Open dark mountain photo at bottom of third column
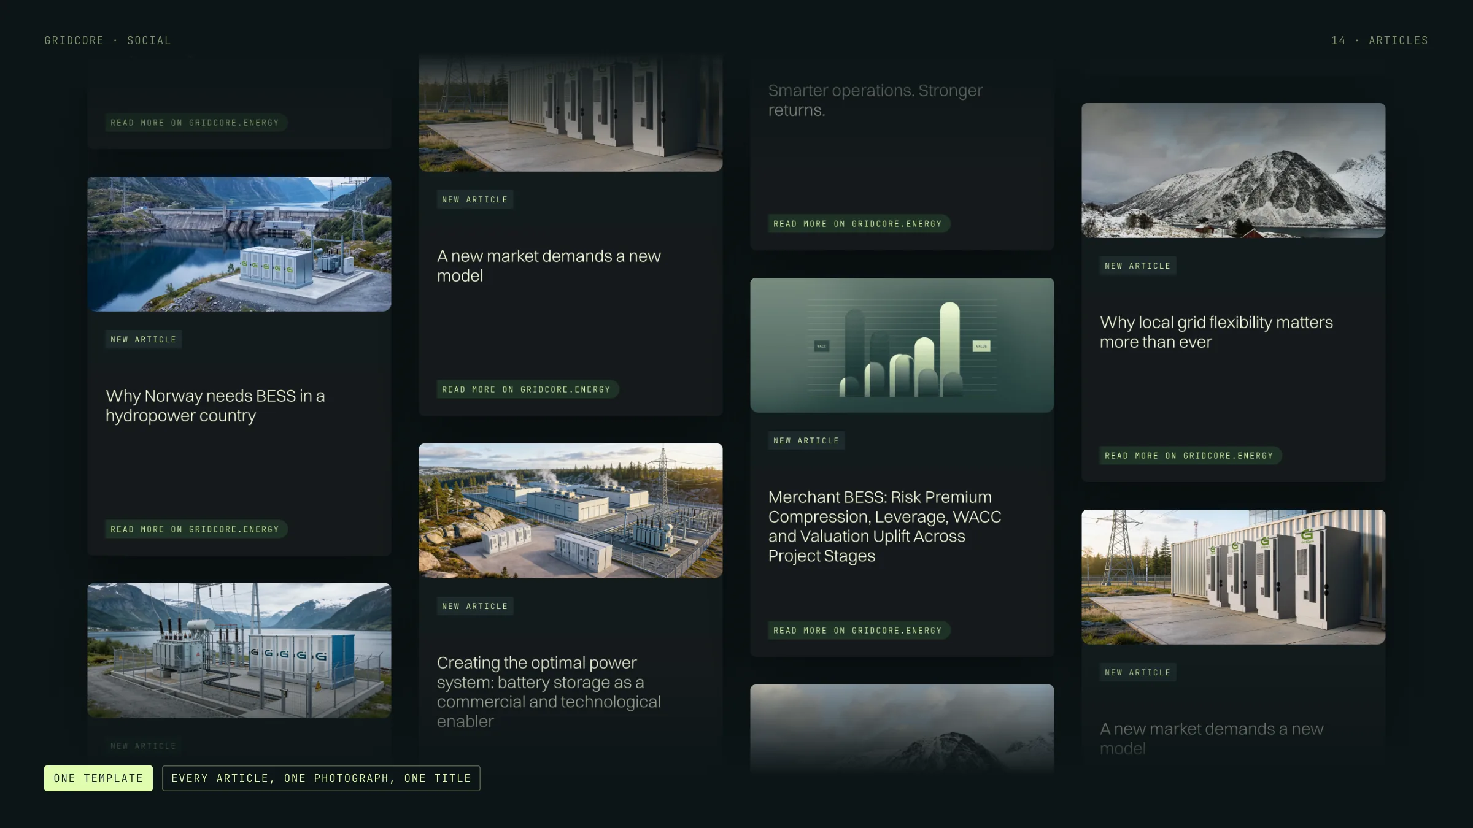The height and width of the screenshot is (828, 1473). pos(902,727)
